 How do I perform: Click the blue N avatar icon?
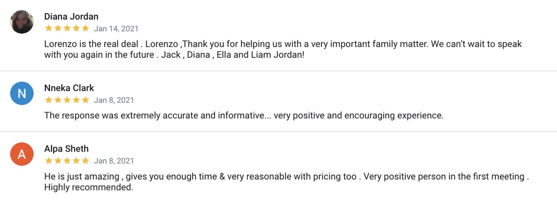point(22,93)
